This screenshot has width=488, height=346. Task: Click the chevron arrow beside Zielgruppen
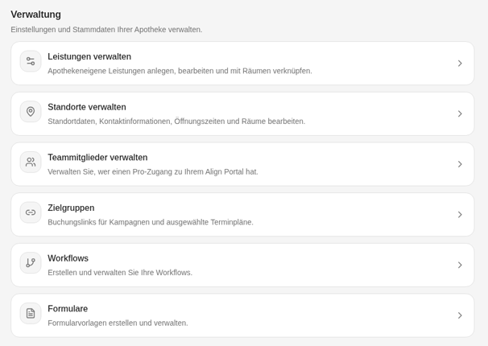point(460,215)
